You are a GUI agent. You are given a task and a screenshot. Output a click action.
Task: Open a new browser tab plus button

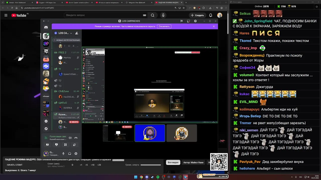click(186, 2)
